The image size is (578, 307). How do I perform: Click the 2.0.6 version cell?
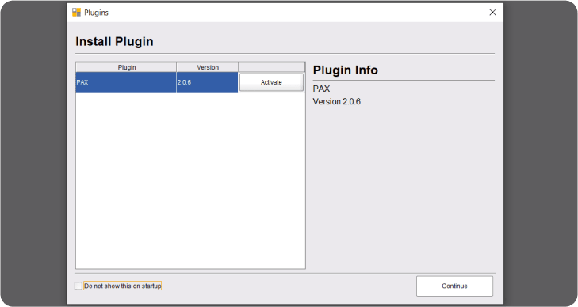[207, 82]
